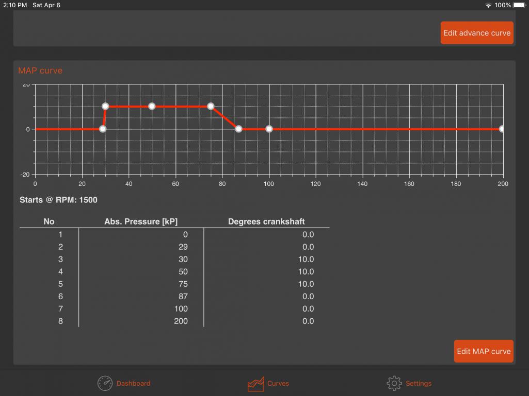Tap the Wi-Fi status icon

[x=488, y=5]
